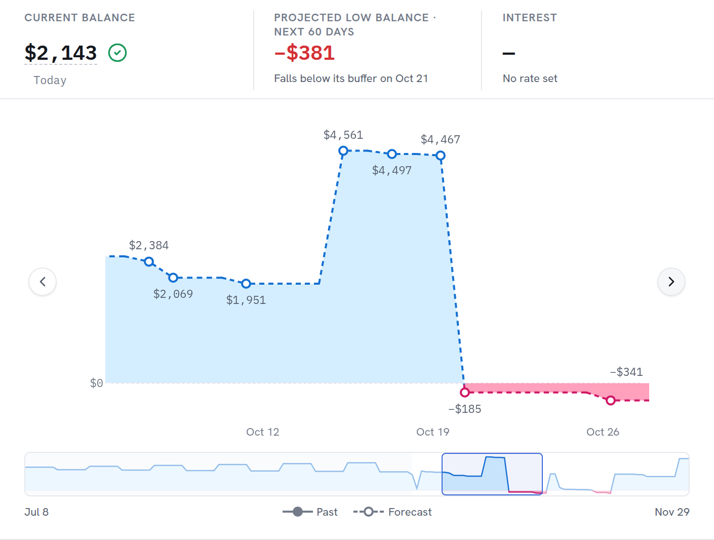Click the −$381 projected low balance
This screenshot has height=540, width=714.
click(x=304, y=53)
